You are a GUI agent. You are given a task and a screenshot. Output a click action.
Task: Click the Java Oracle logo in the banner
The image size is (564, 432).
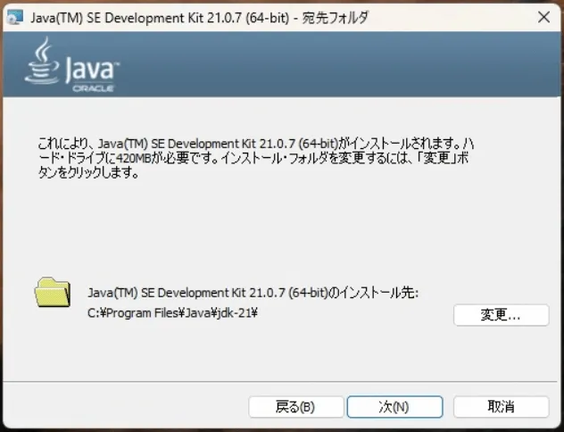[72, 65]
